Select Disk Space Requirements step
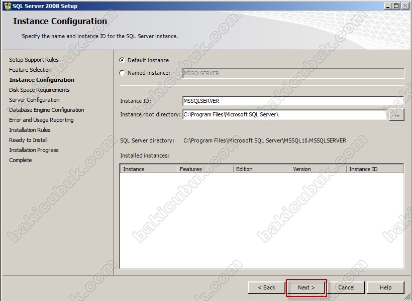The image size is (412, 301). (x=39, y=90)
